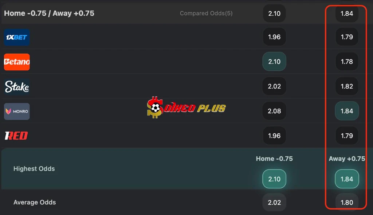Click the Compared Odds(5) label
Screen dimensions: 373x215
coord(206,13)
